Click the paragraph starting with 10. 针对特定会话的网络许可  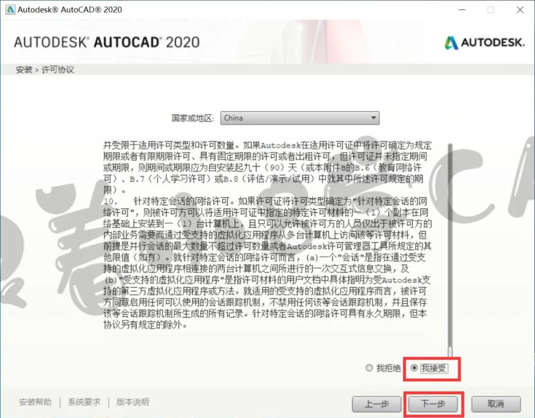[x=267, y=263]
